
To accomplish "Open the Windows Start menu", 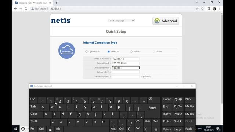I will pos(16,129).
